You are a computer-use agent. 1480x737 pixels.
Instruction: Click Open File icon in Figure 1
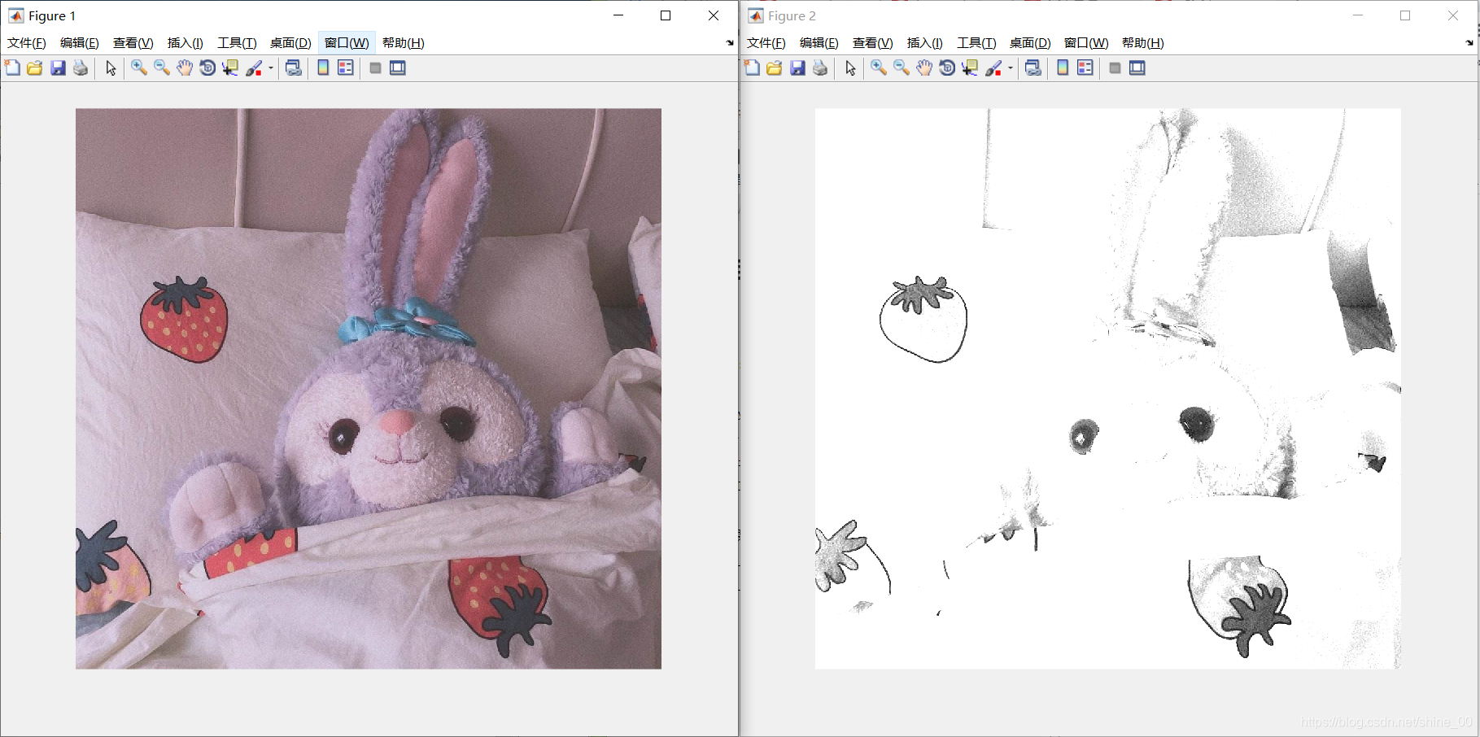pyautogui.click(x=35, y=68)
